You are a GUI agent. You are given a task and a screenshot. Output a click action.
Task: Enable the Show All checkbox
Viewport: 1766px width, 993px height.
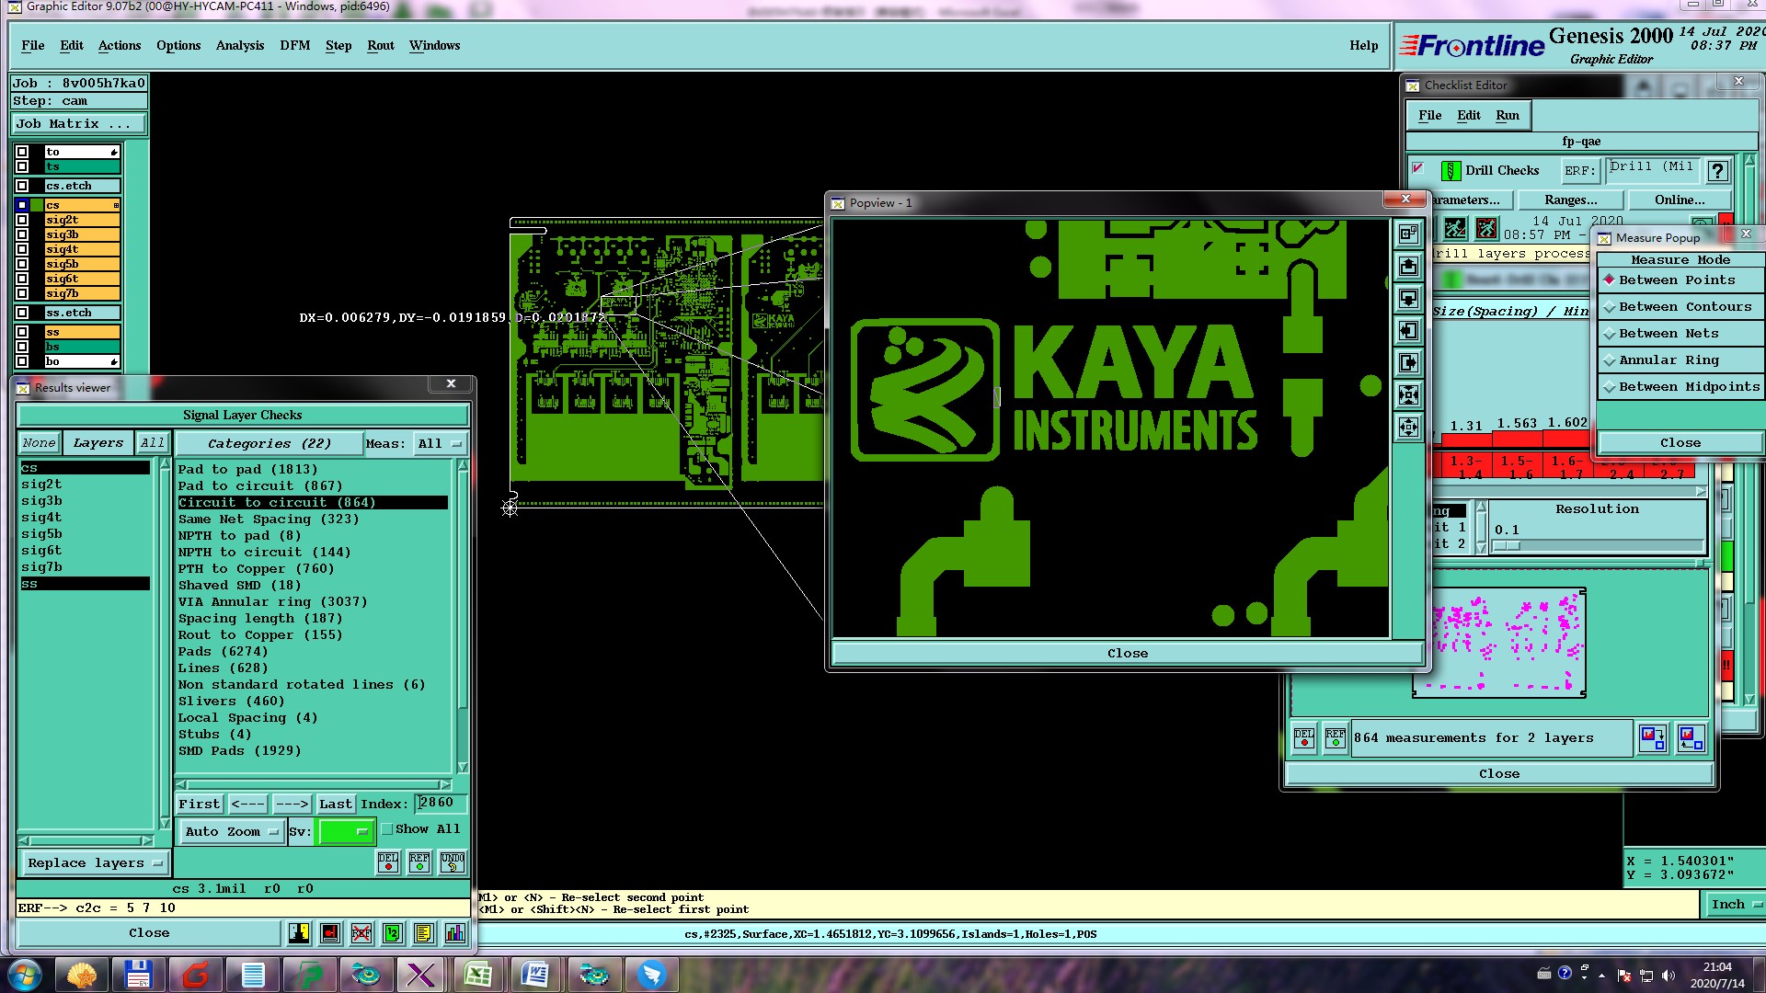pos(387,829)
